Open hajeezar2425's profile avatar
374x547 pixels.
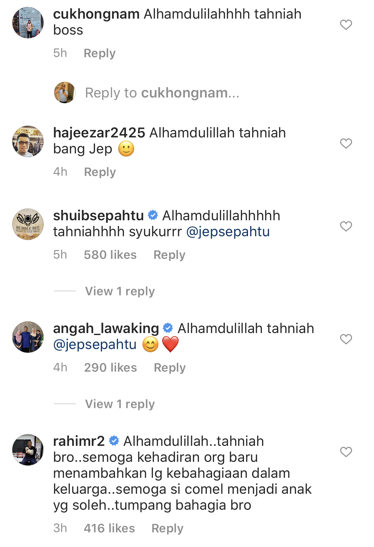pos(28,141)
